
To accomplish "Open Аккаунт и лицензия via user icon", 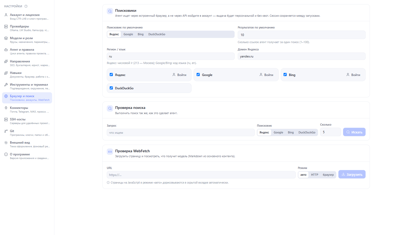I will (6, 15).
